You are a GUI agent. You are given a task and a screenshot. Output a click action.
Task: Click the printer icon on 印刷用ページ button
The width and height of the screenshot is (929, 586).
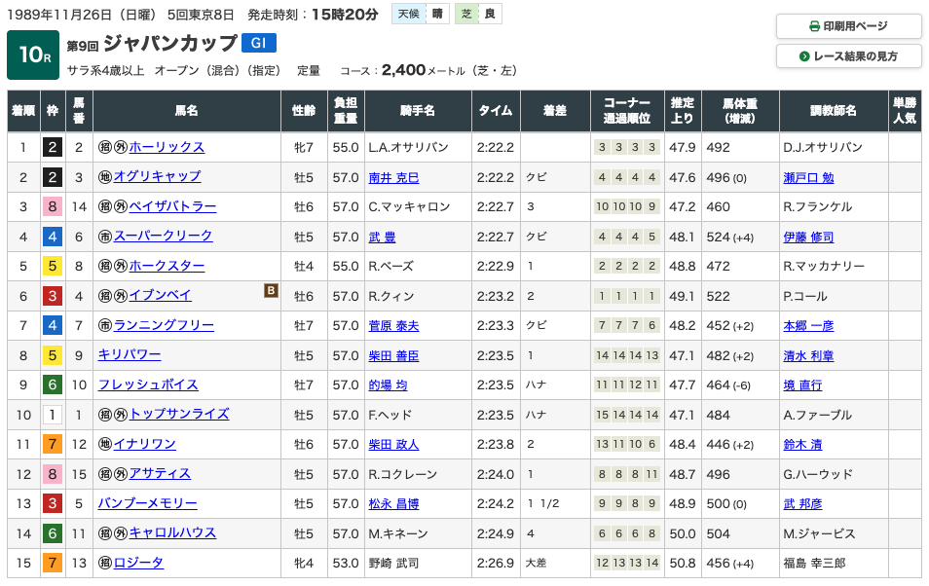point(815,26)
